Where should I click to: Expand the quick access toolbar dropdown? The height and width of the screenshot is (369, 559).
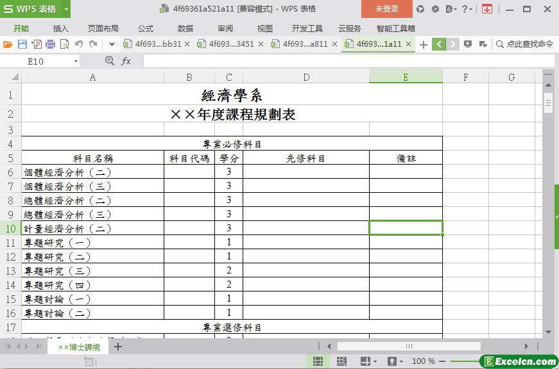point(112,44)
